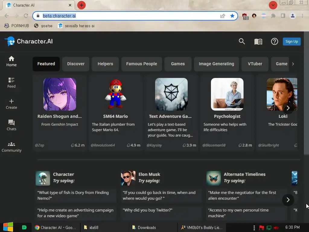This screenshot has width=309, height=232.
Task: Click the volume tray icon
Action: 276,227
